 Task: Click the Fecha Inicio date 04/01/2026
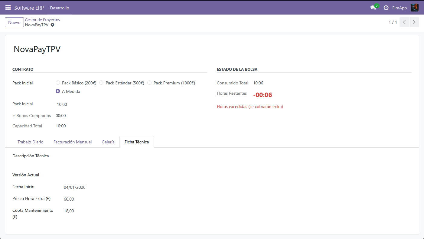click(75, 187)
